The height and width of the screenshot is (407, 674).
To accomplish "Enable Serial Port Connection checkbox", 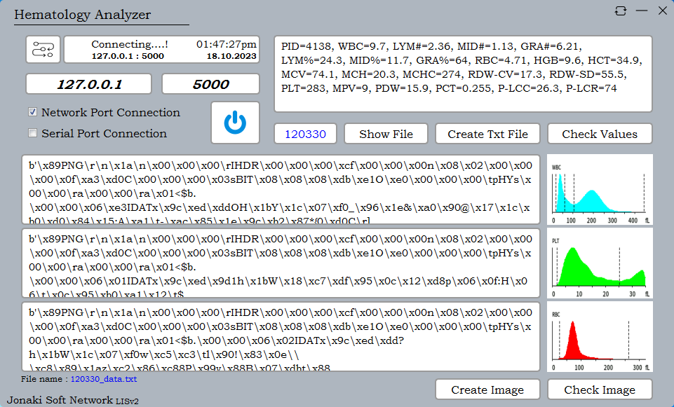I will (x=33, y=133).
